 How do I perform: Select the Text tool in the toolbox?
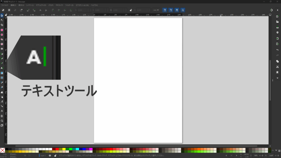[x=2, y=68]
